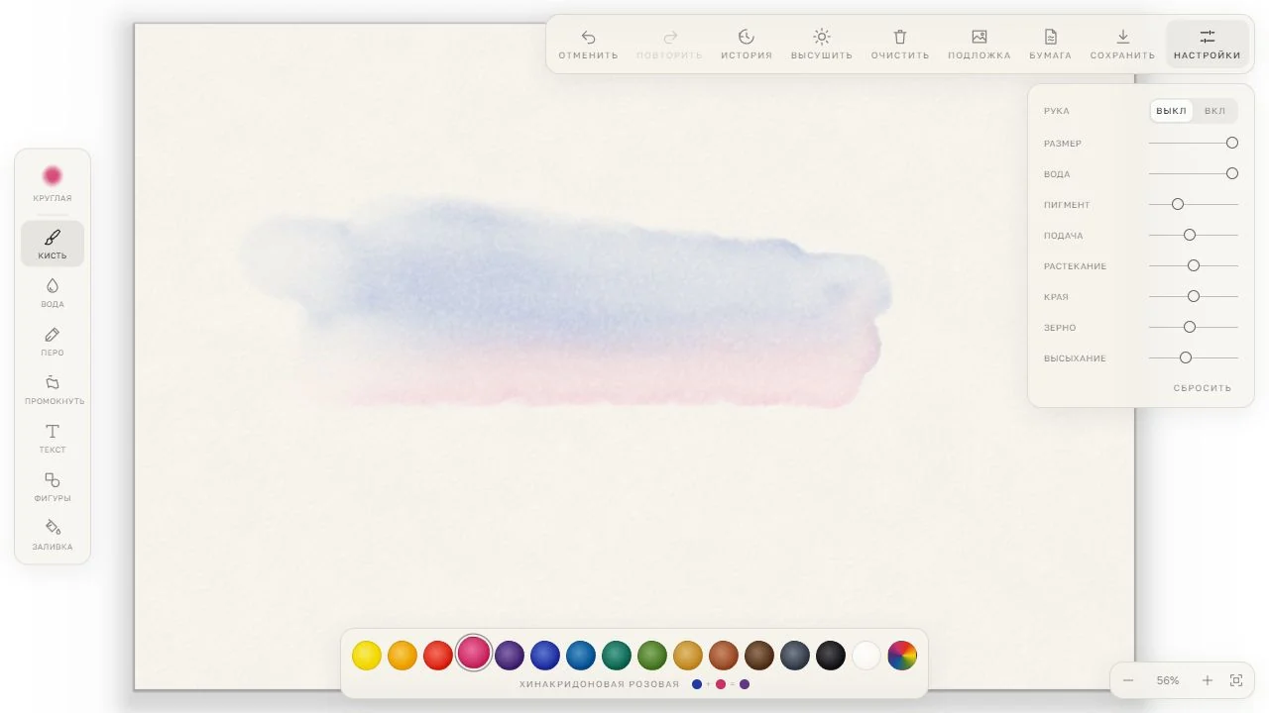Screen dimensions: 1269x713
Task: Open the Подложка underlay image option
Action: pos(980,45)
